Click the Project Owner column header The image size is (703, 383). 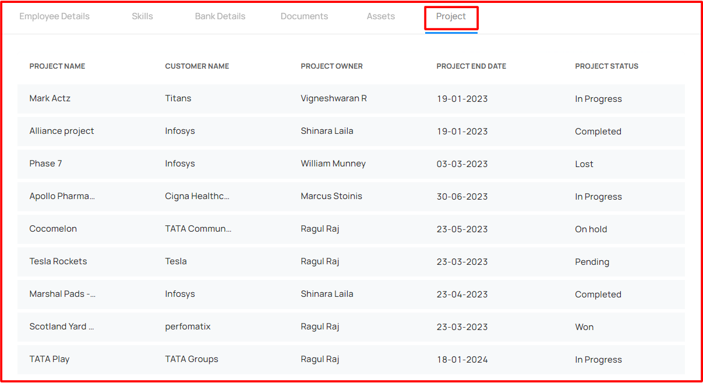[331, 66]
